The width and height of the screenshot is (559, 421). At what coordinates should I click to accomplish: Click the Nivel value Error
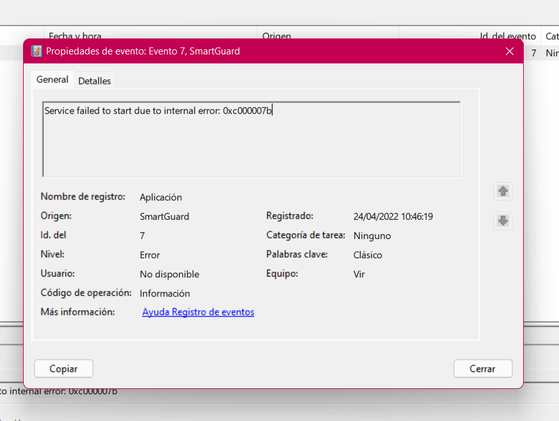[x=150, y=255]
